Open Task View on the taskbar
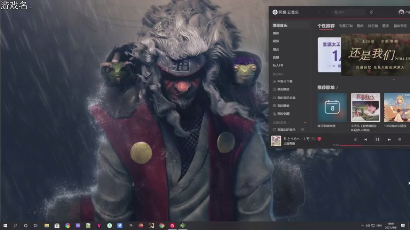This screenshot has height=230, width=410. pos(36,225)
